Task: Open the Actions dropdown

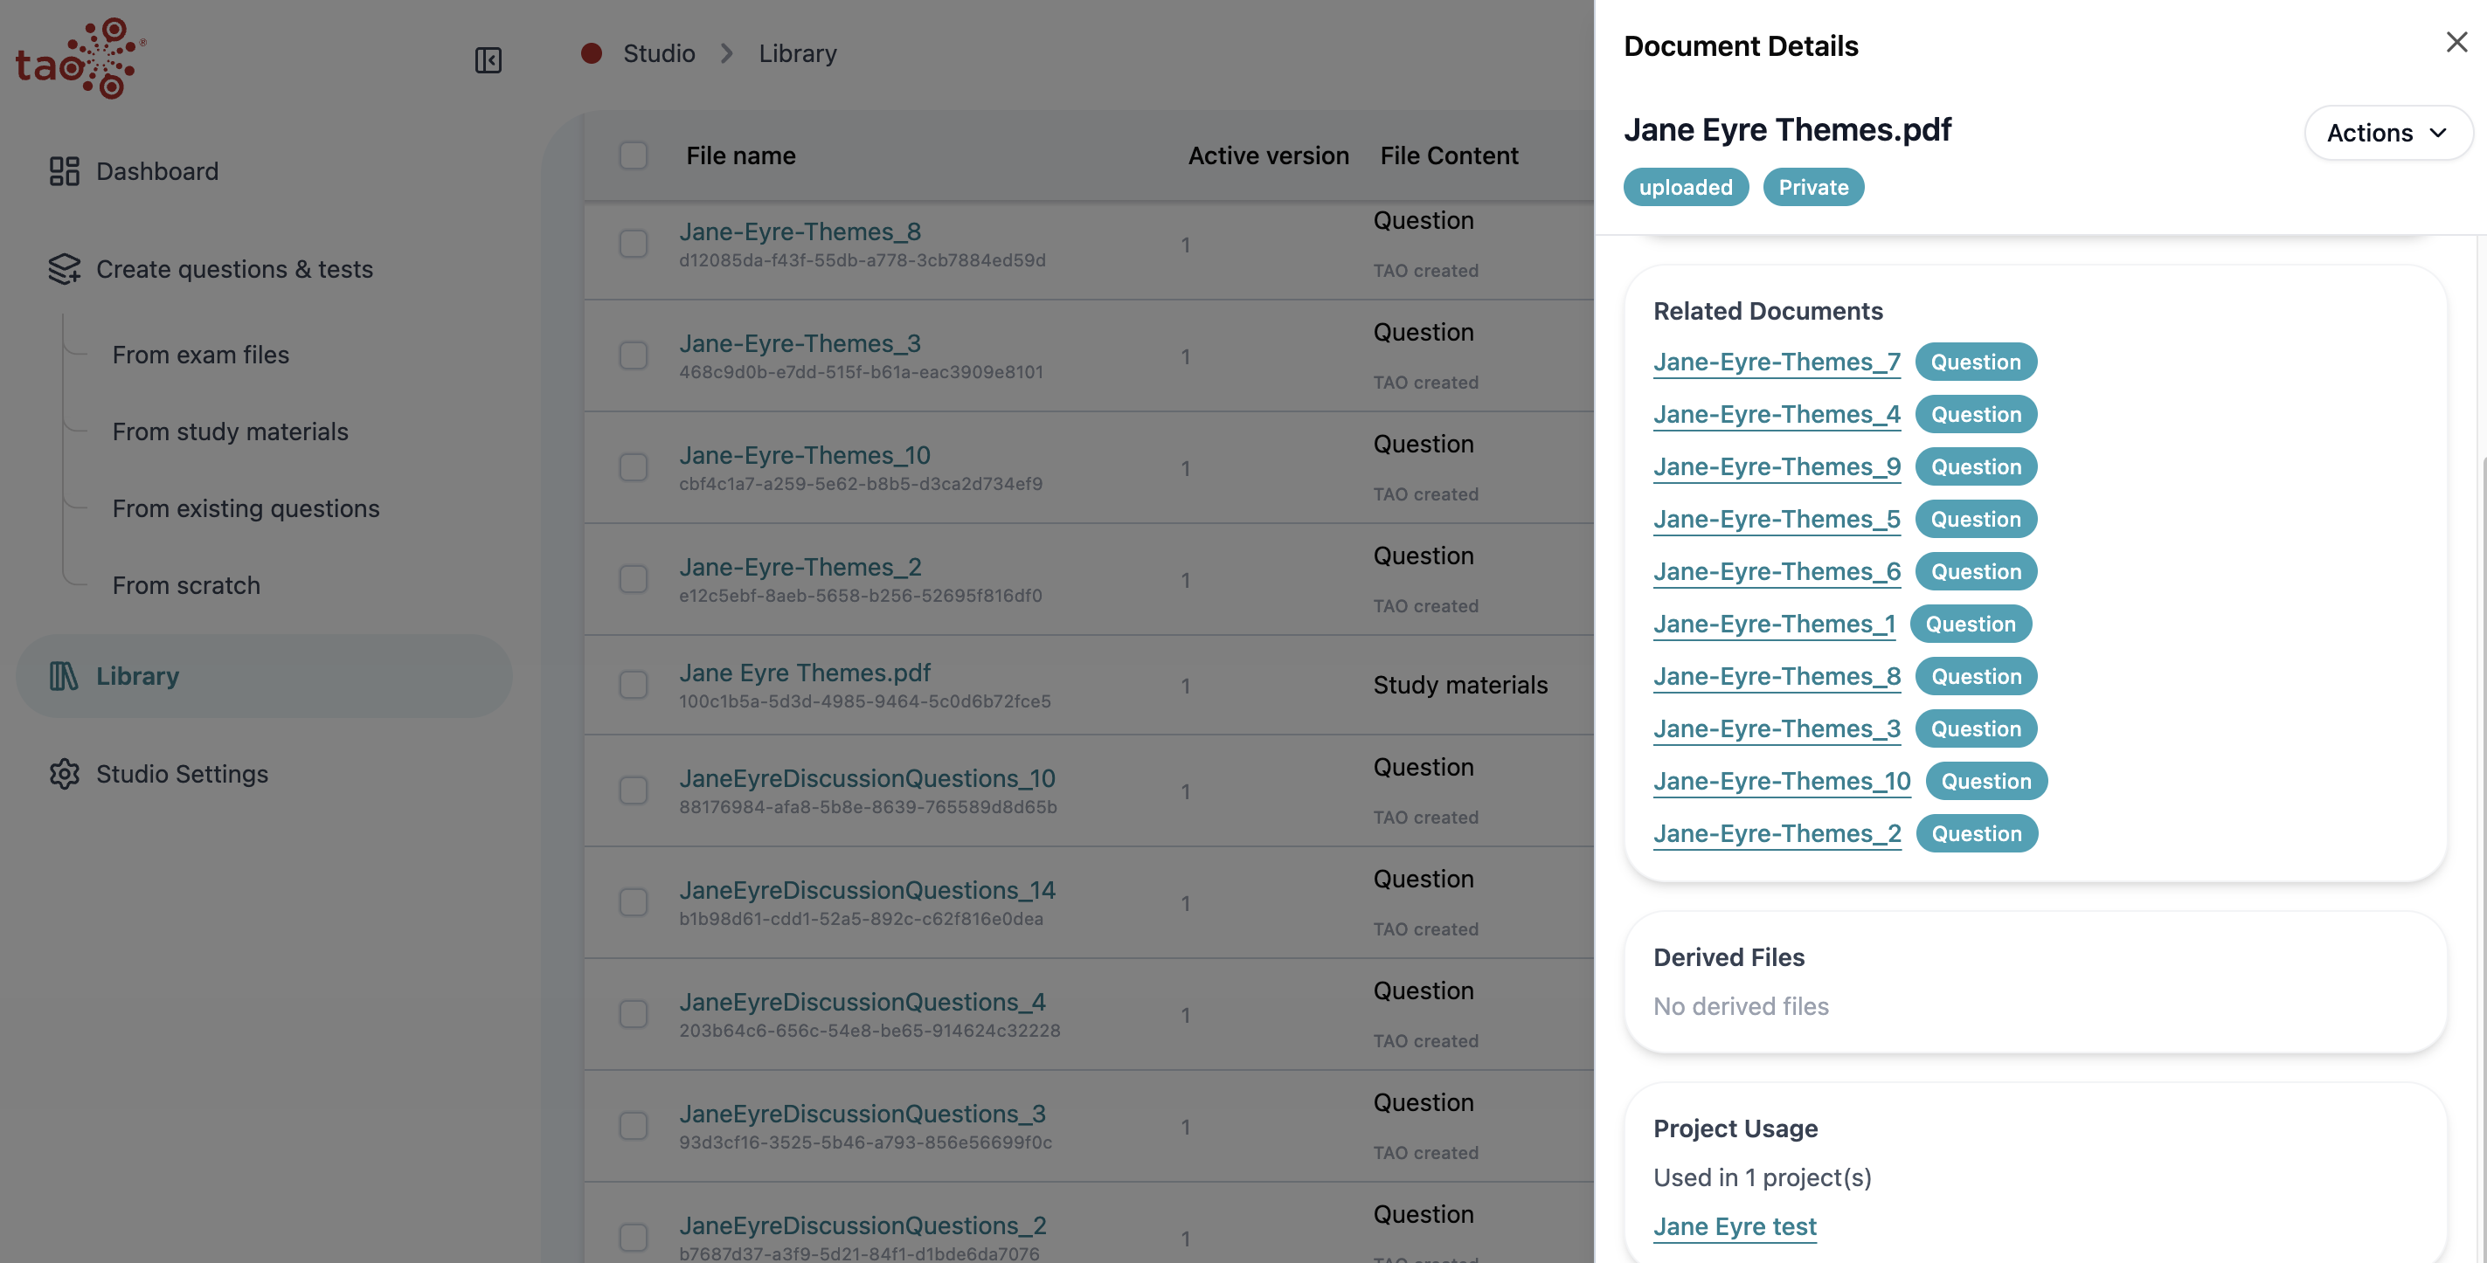Action: click(x=2387, y=132)
